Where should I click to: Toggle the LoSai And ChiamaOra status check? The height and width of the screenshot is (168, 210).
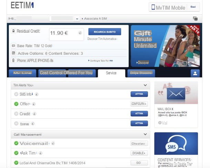point(16,163)
